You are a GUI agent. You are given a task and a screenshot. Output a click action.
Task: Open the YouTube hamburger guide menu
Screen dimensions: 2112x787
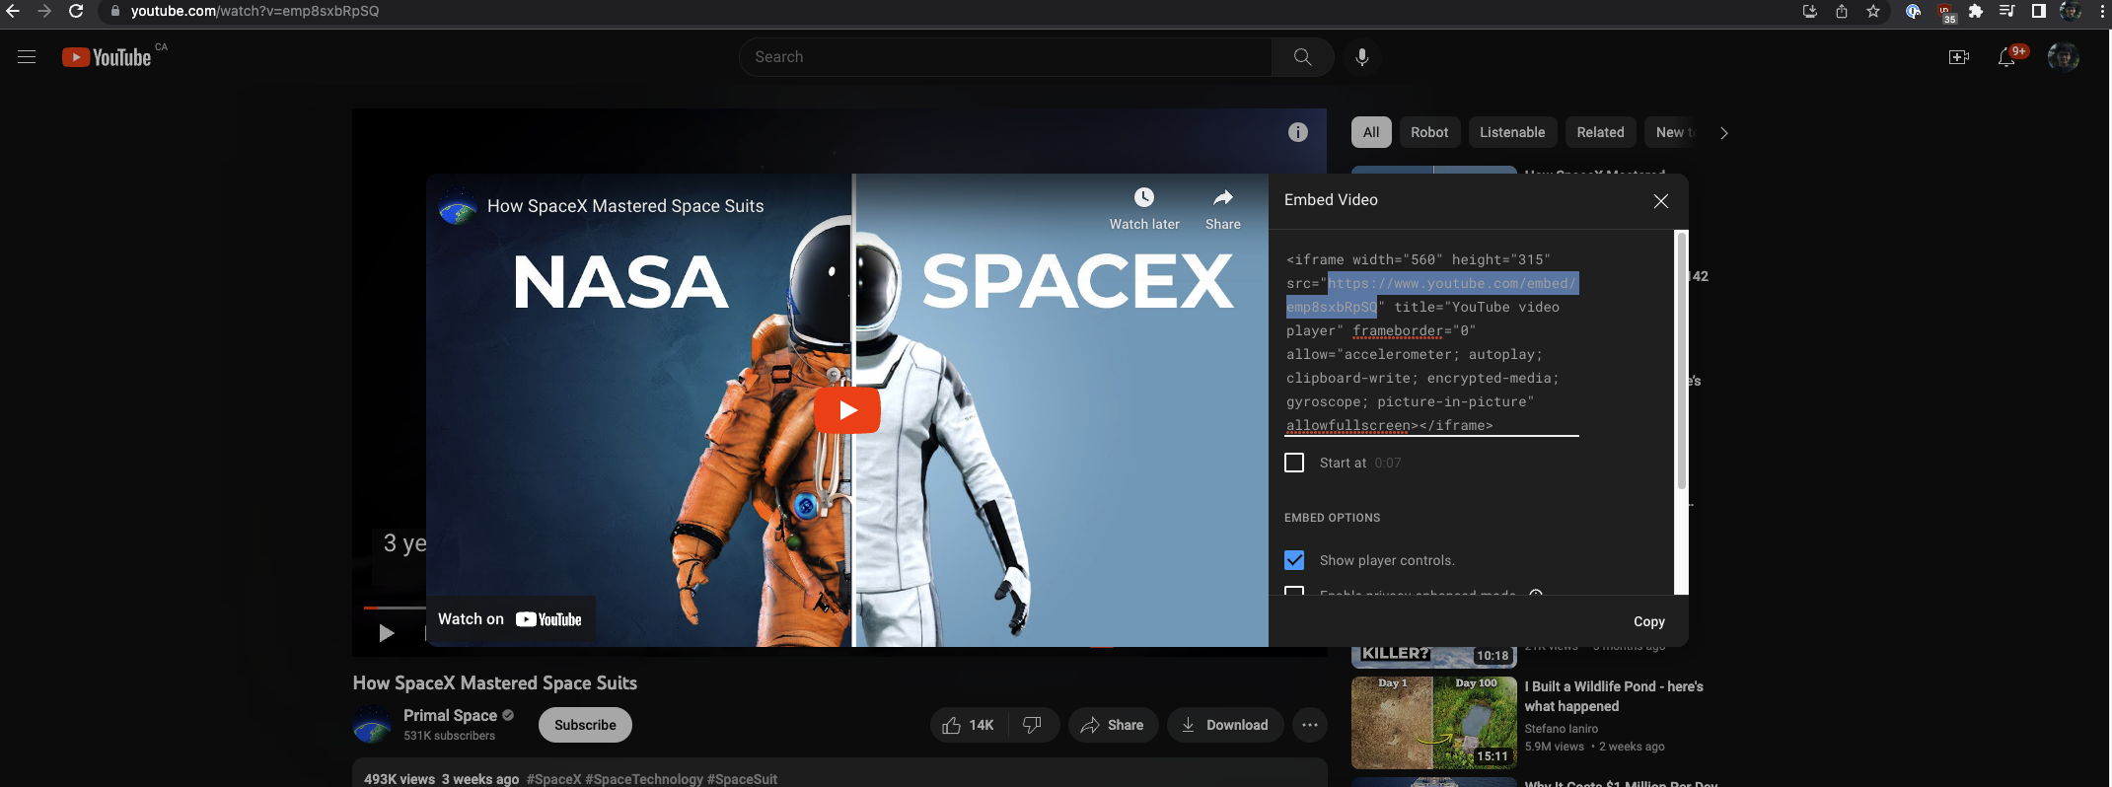pos(27,57)
